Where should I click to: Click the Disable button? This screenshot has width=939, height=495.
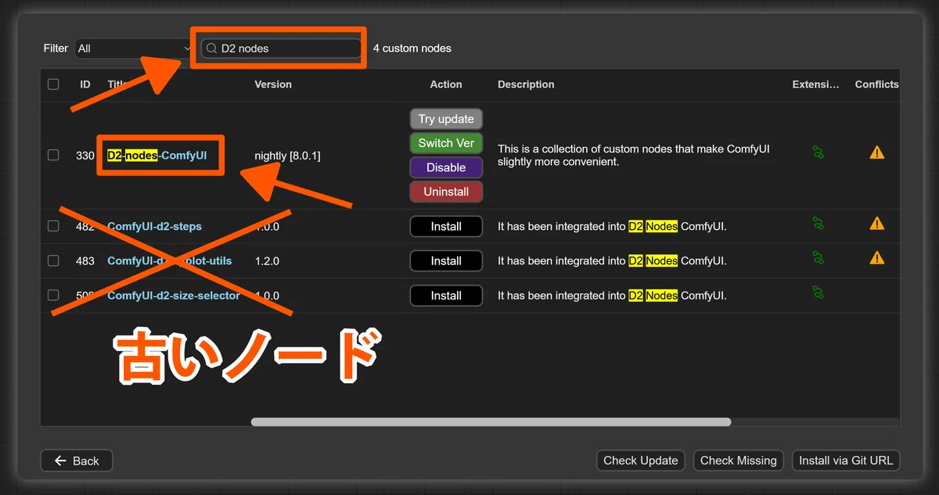446,167
